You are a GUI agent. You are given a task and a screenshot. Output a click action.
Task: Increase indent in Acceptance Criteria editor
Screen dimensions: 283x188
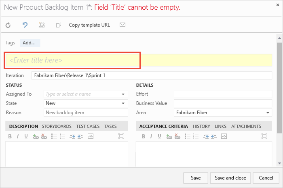point(214,136)
